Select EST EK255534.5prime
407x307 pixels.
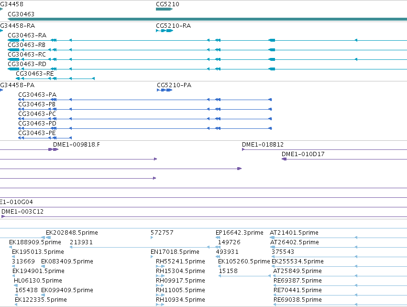coord(298,262)
